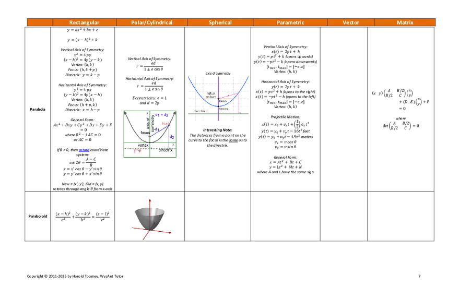Select the parabola focus-directrix diagram
The height and width of the screenshot is (297, 459).
(x=150, y=133)
